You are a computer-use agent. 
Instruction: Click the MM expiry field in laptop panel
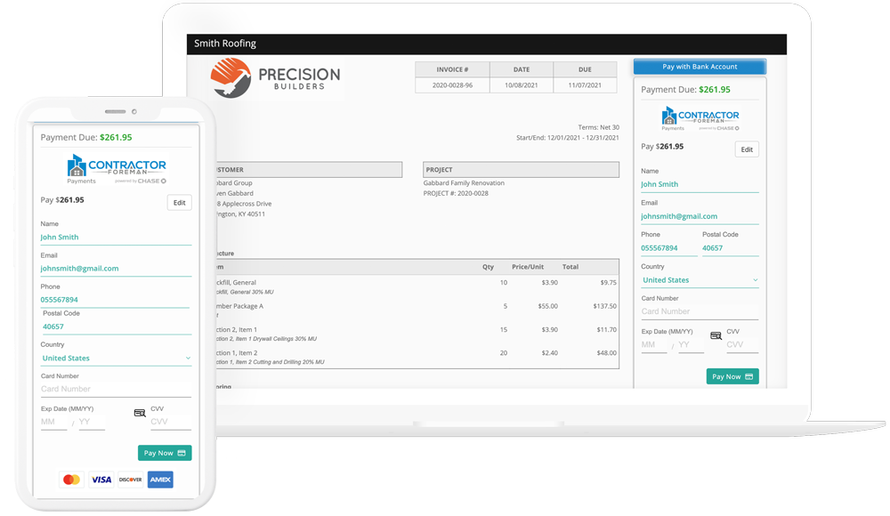tap(653, 345)
